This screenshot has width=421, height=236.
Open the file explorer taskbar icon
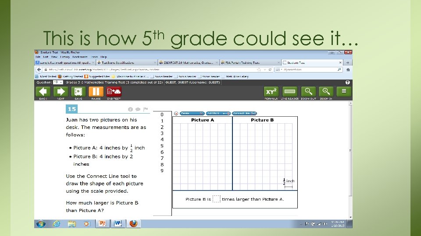point(71,224)
